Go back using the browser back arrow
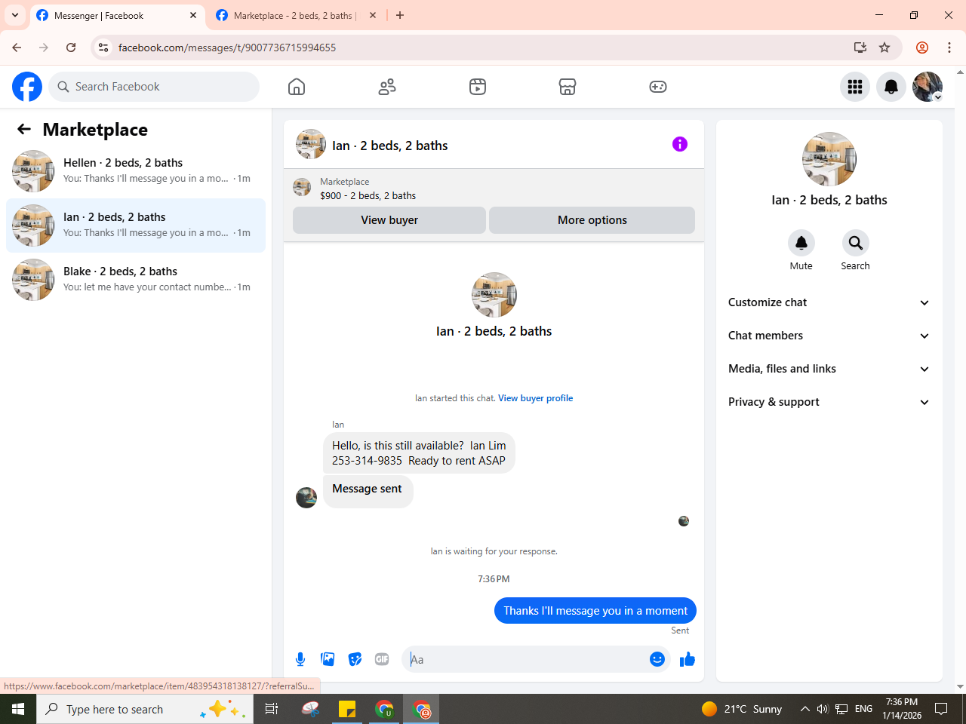The width and height of the screenshot is (966, 724). [x=17, y=48]
